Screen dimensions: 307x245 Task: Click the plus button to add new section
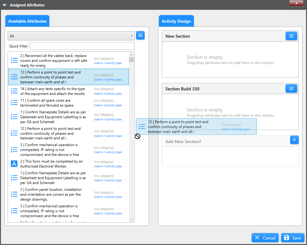pos(294,140)
